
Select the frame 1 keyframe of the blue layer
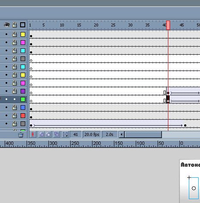pos(31,109)
